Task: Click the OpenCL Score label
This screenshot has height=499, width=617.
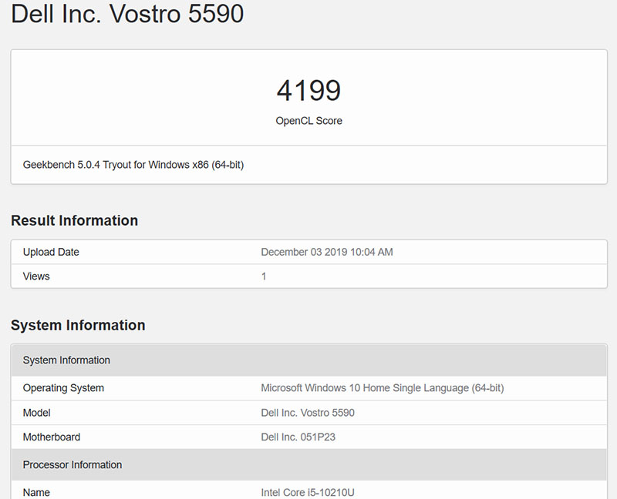Action: click(308, 121)
